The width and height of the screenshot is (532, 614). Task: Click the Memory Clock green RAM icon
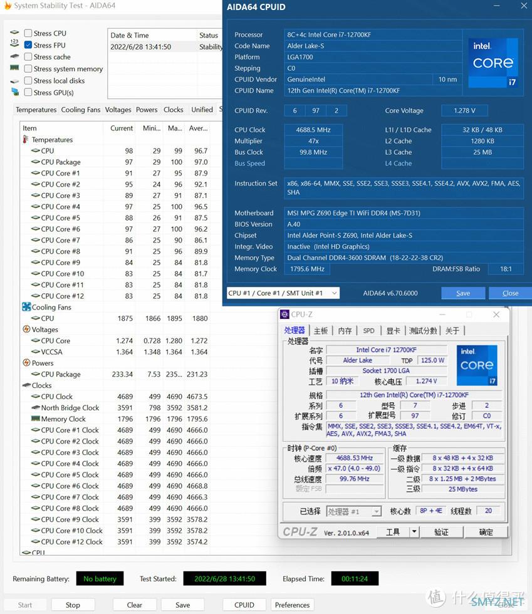click(36, 419)
